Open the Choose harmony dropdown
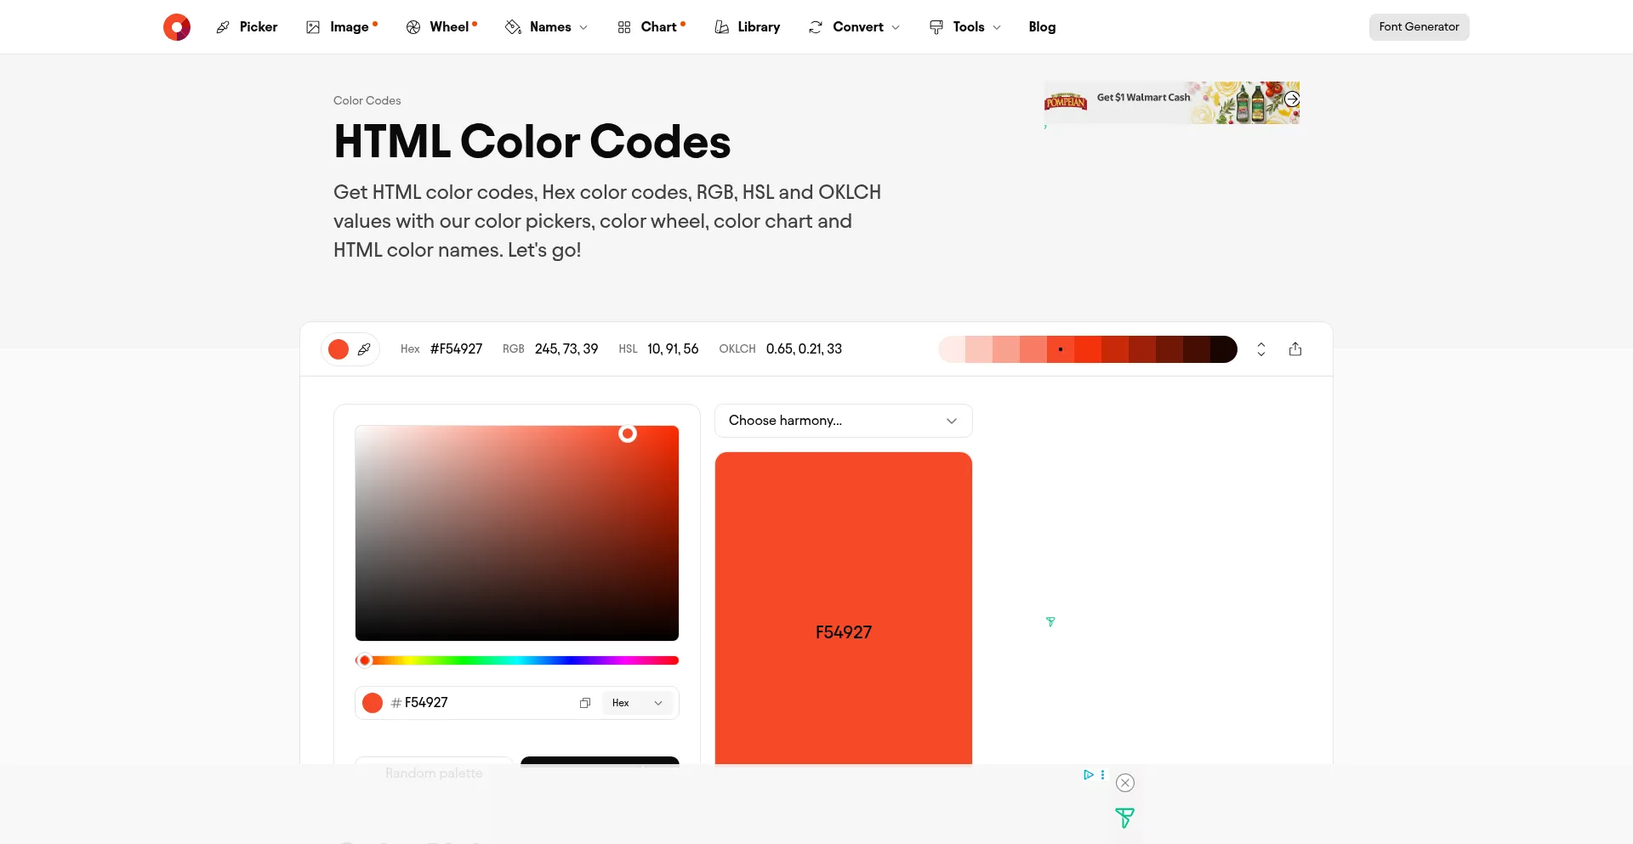The width and height of the screenshot is (1633, 844). 843,420
